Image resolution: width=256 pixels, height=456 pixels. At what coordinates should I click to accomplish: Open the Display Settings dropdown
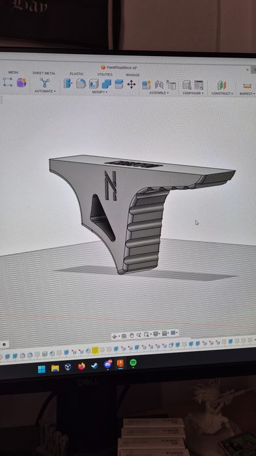click(157, 334)
